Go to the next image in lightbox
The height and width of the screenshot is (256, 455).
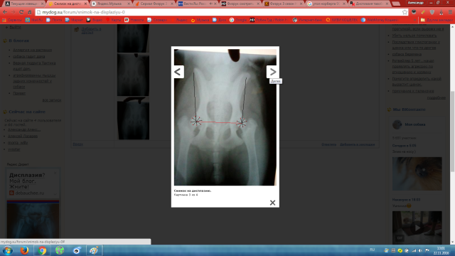click(x=272, y=72)
